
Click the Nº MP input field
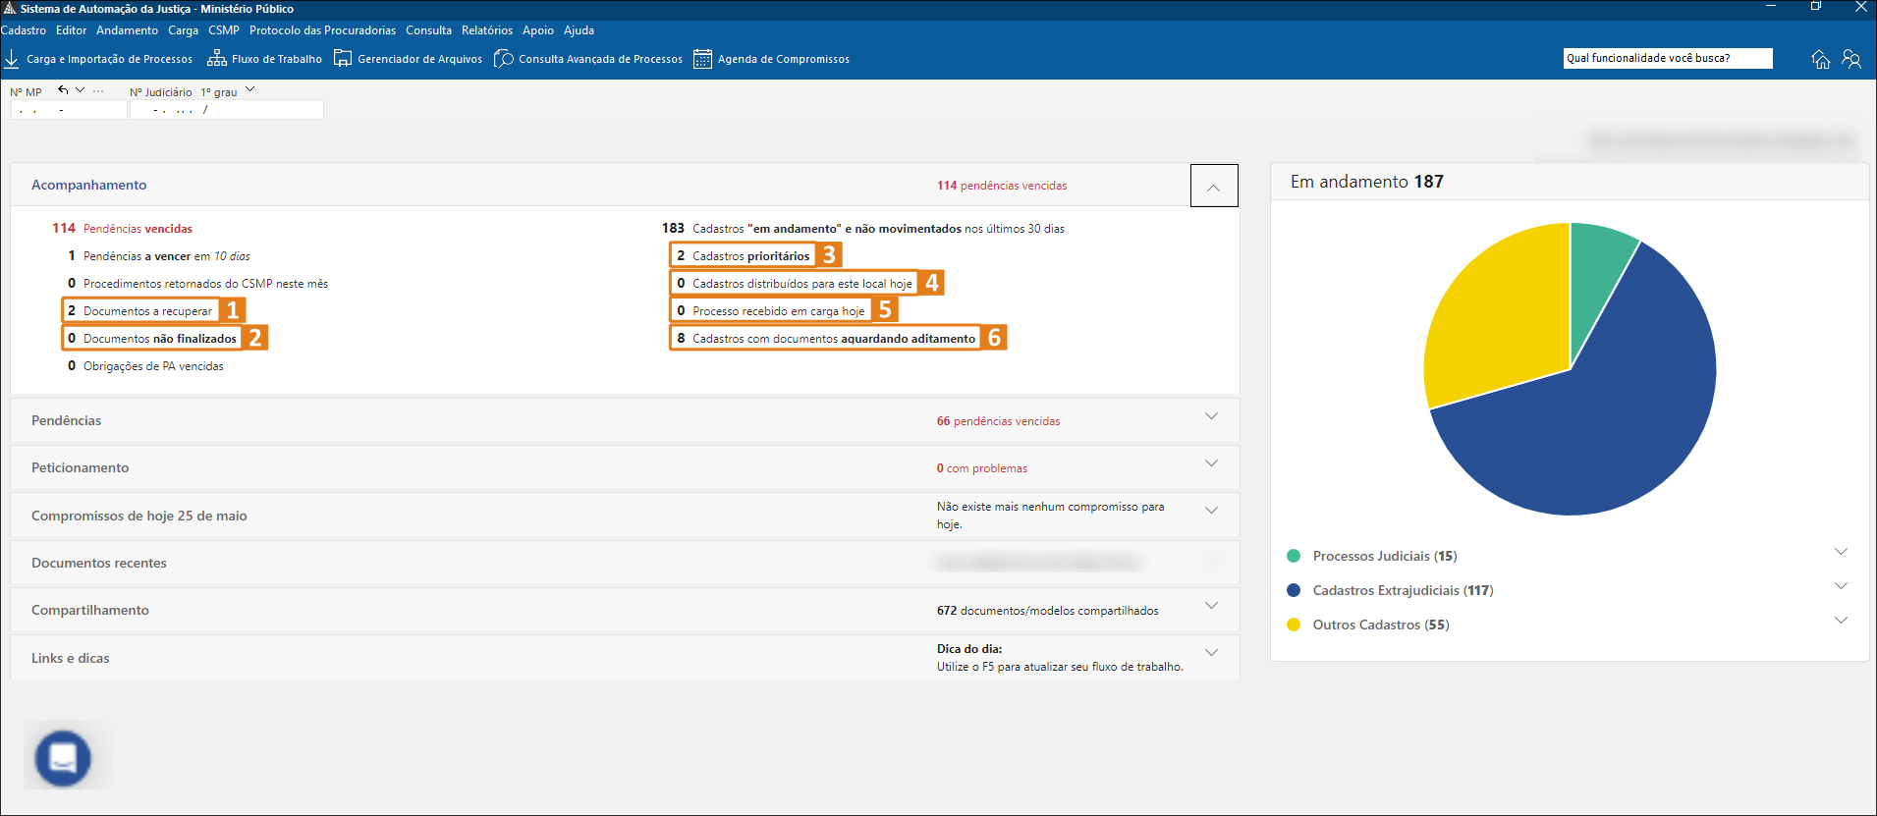coord(69,110)
